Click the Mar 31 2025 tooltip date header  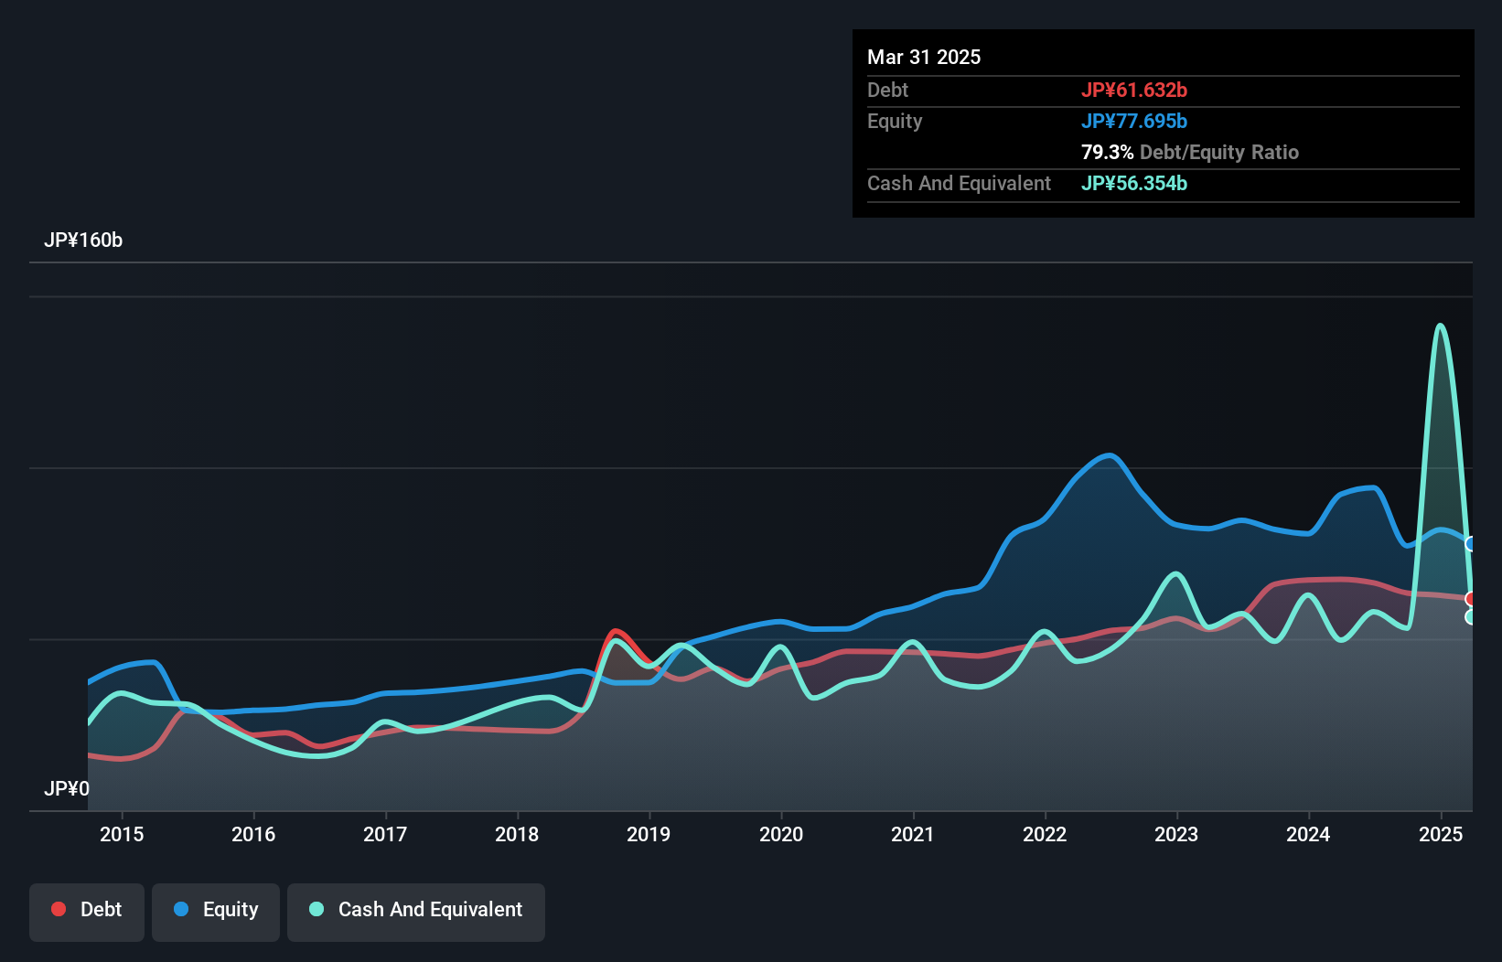coord(924,57)
